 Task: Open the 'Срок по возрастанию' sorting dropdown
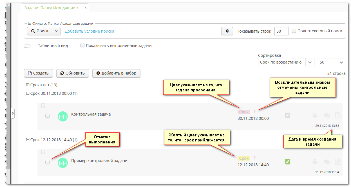coord(286,62)
